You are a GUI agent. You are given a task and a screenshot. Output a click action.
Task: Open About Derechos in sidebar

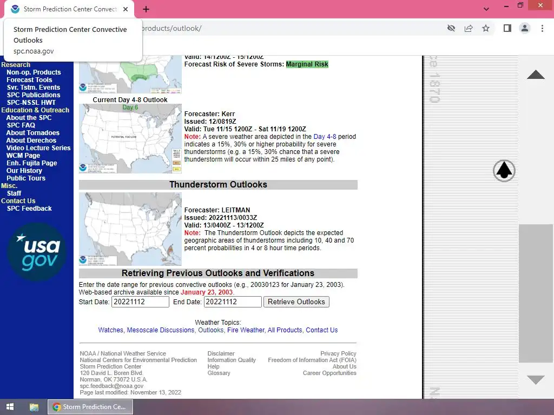[x=31, y=140]
